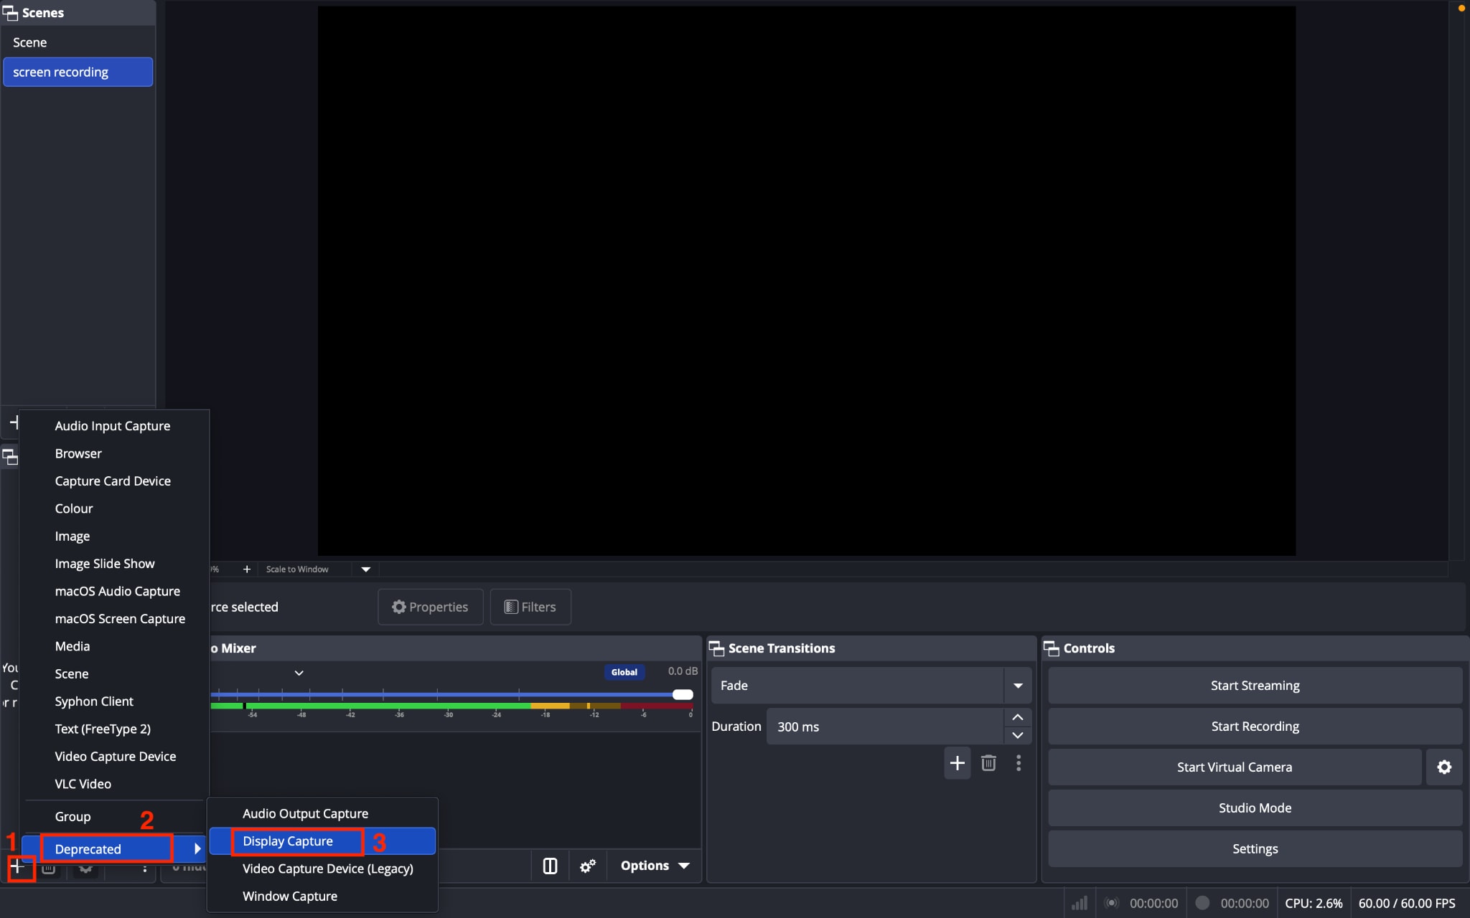This screenshot has height=918, width=1470.
Task: Expand the audio source chevron in mixer
Action: click(299, 673)
